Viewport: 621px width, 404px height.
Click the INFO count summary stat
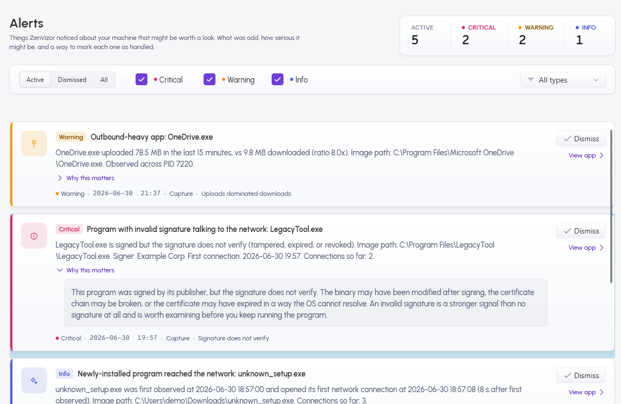(586, 35)
